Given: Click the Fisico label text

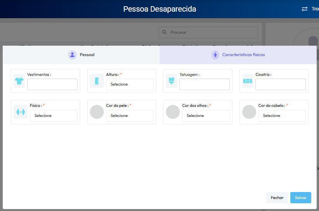Looking at the screenshot, I should pos(36,105).
